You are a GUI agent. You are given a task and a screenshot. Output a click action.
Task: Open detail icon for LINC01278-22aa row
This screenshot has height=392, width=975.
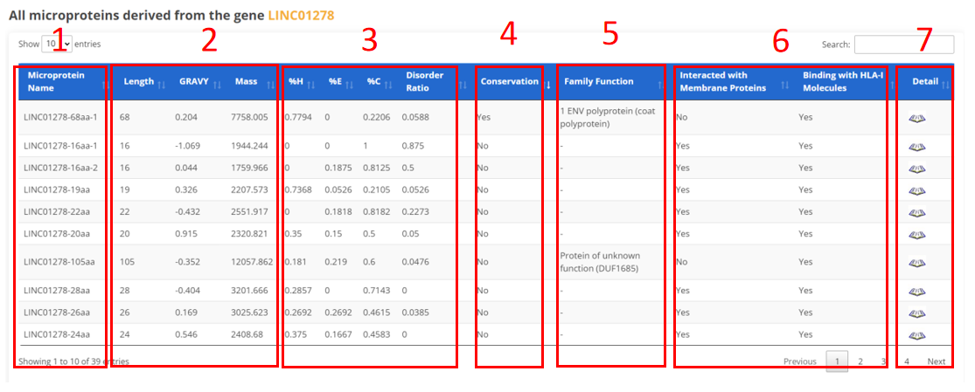point(916,212)
